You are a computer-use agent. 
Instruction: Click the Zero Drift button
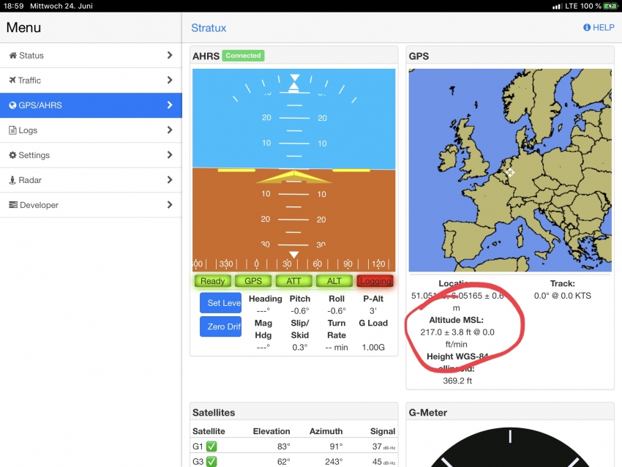[x=220, y=326]
